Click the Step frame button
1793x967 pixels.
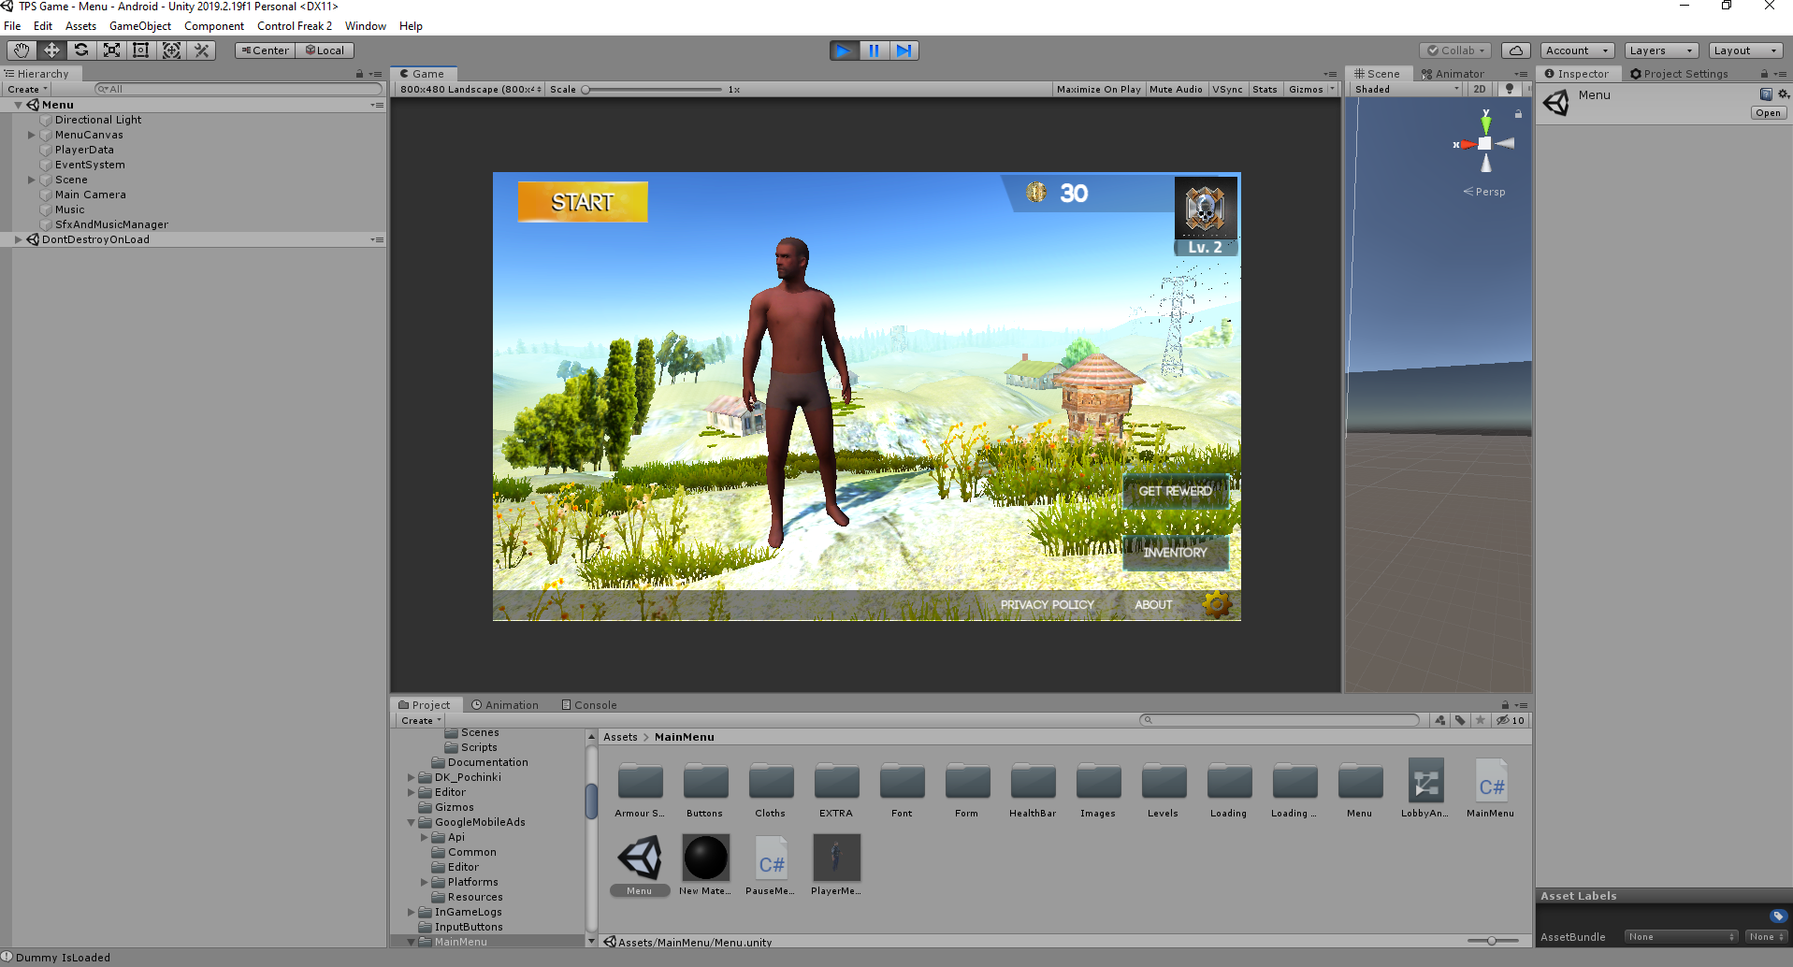coord(904,51)
